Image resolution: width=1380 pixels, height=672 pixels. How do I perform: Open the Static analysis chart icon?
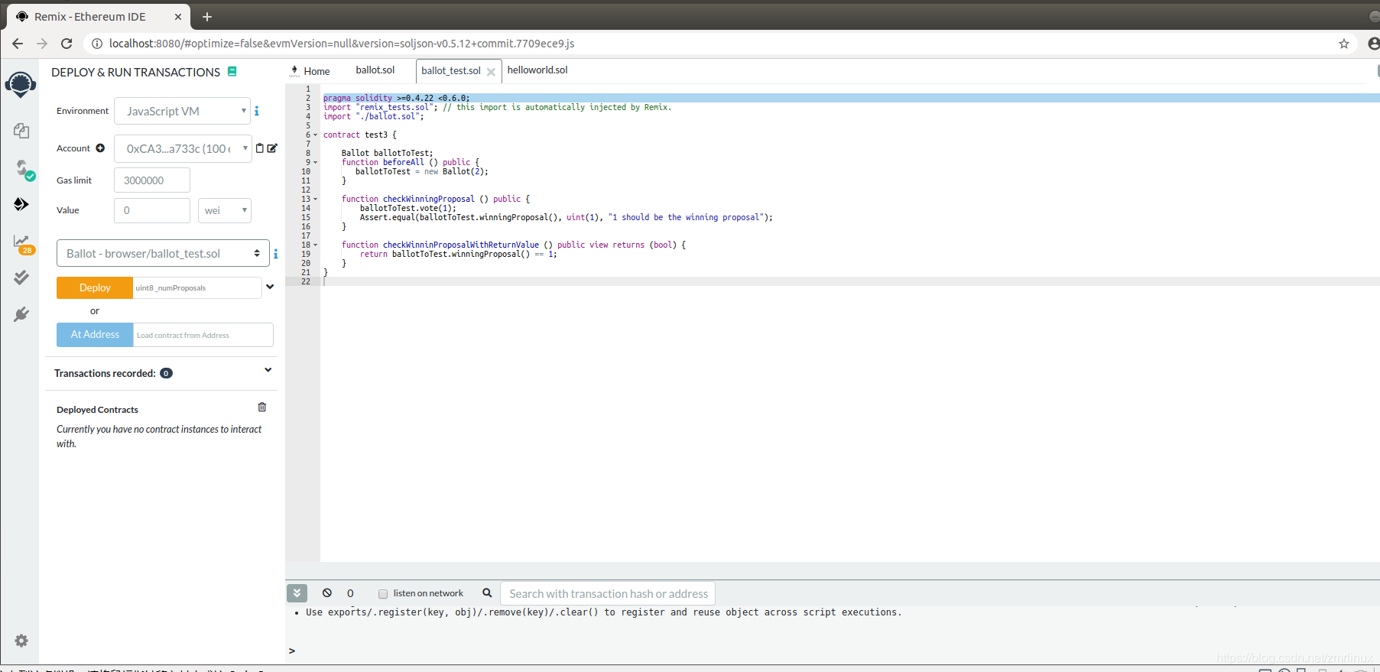[x=22, y=244]
